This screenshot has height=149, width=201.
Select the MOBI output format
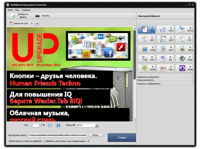click(x=184, y=68)
